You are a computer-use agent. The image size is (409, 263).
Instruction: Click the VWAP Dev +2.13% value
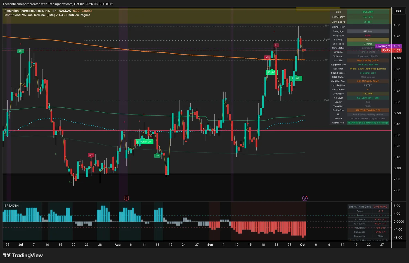click(368, 17)
